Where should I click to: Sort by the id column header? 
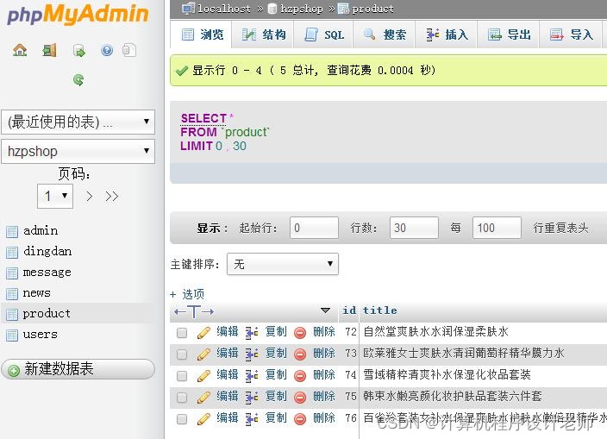coord(349,310)
